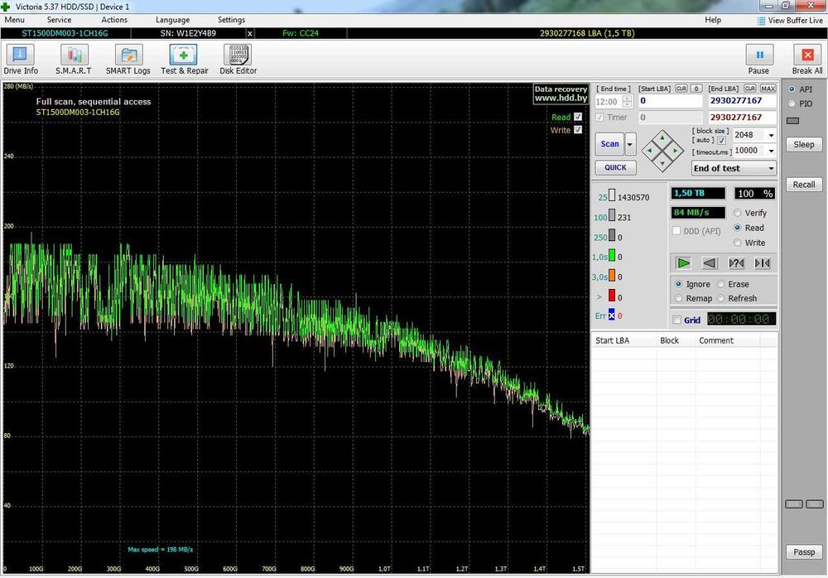Image resolution: width=828 pixels, height=578 pixels.
Task: Launch the Disk Editor
Action: point(238,55)
